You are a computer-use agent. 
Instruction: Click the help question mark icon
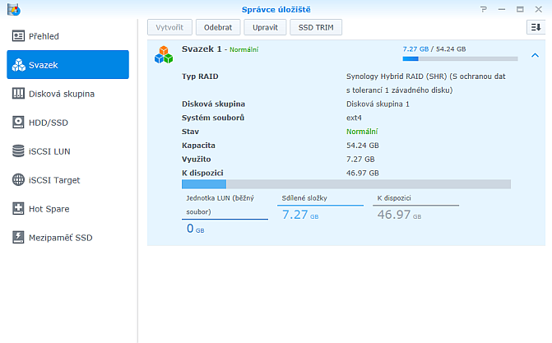(484, 10)
